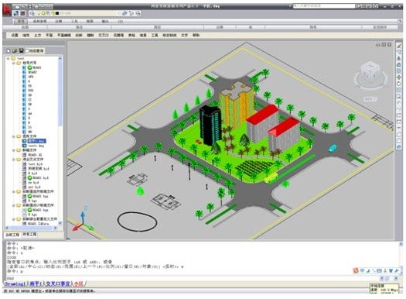The height and width of the screenshot is (299, 406).
Task: Toggle the checkbox in the project panel toolbar
Action: pos(26,51)
